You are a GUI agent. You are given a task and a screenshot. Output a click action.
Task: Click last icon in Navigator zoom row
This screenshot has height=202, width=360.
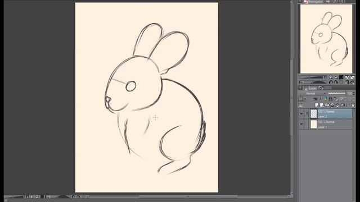pyautogui.click(x=353, y=77)
